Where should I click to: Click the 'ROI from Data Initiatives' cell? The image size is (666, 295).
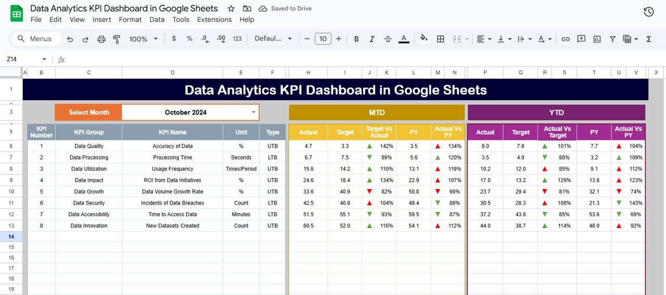(172, 180)
